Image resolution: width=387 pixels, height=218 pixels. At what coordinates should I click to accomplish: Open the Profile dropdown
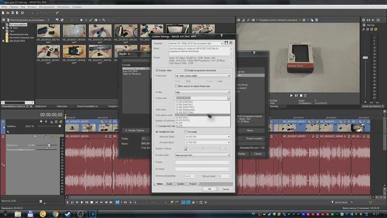(229, 92)
